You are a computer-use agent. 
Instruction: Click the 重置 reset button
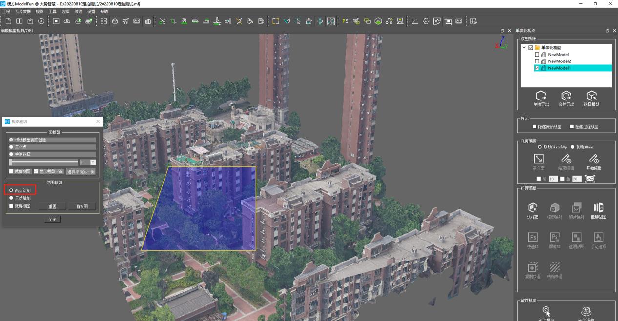point(52,206)
